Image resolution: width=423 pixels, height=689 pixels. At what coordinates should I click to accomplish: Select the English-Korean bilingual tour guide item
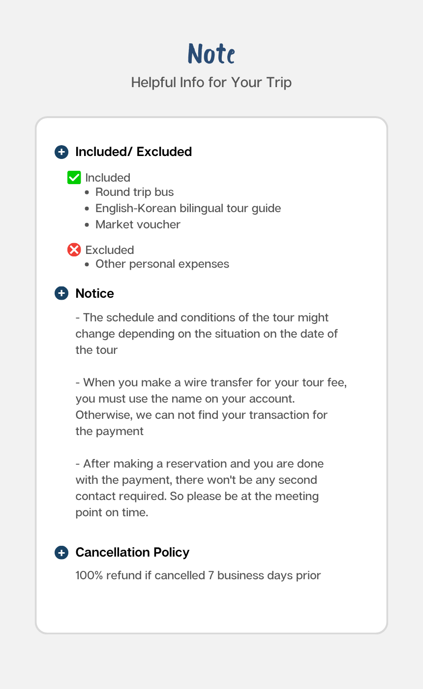(x=188, y=208)
